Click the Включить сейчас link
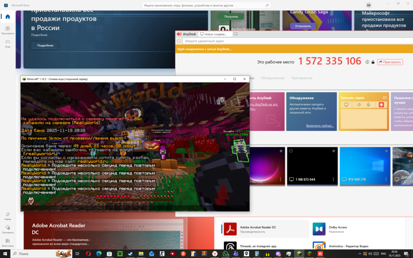Viewport: 413px width, 258px height. [320, 125]
